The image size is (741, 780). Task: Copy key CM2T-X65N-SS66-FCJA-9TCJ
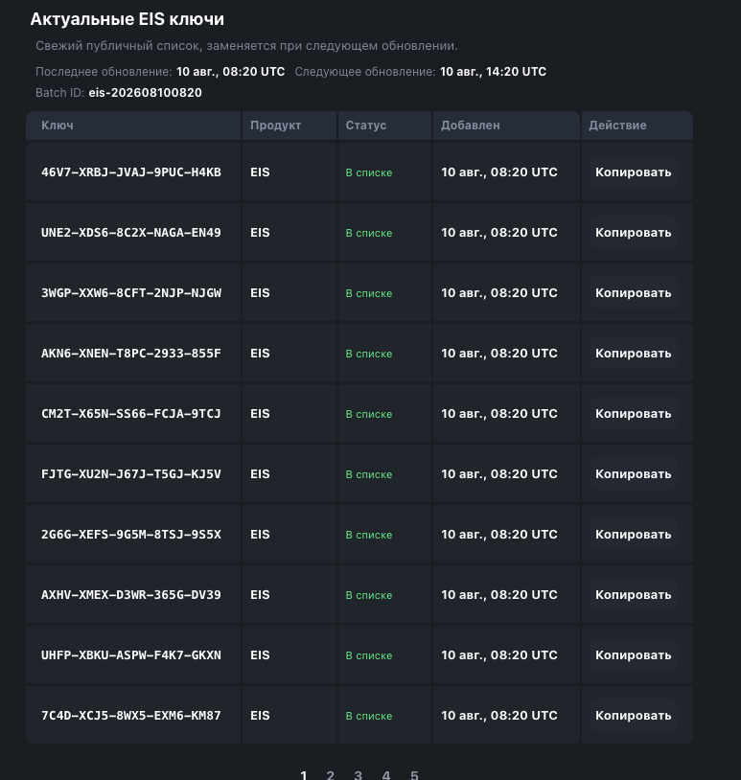(633, 413)
